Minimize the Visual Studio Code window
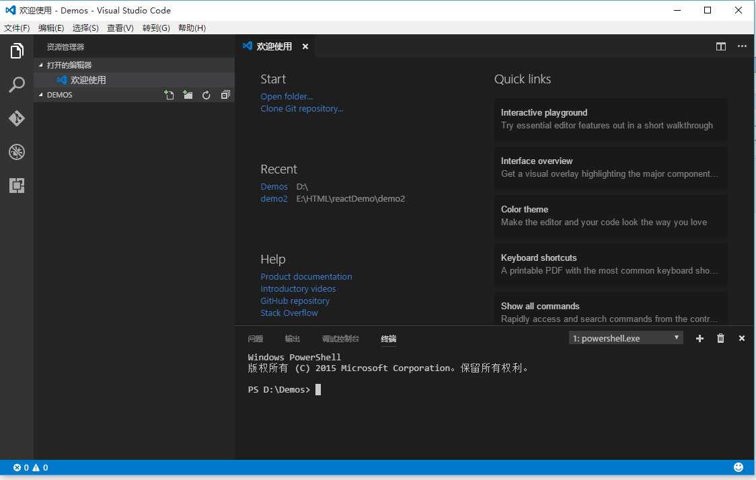 [677, 10]
